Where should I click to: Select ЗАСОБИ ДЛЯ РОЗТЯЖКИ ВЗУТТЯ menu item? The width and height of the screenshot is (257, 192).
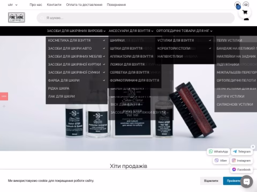pos(138,113)
